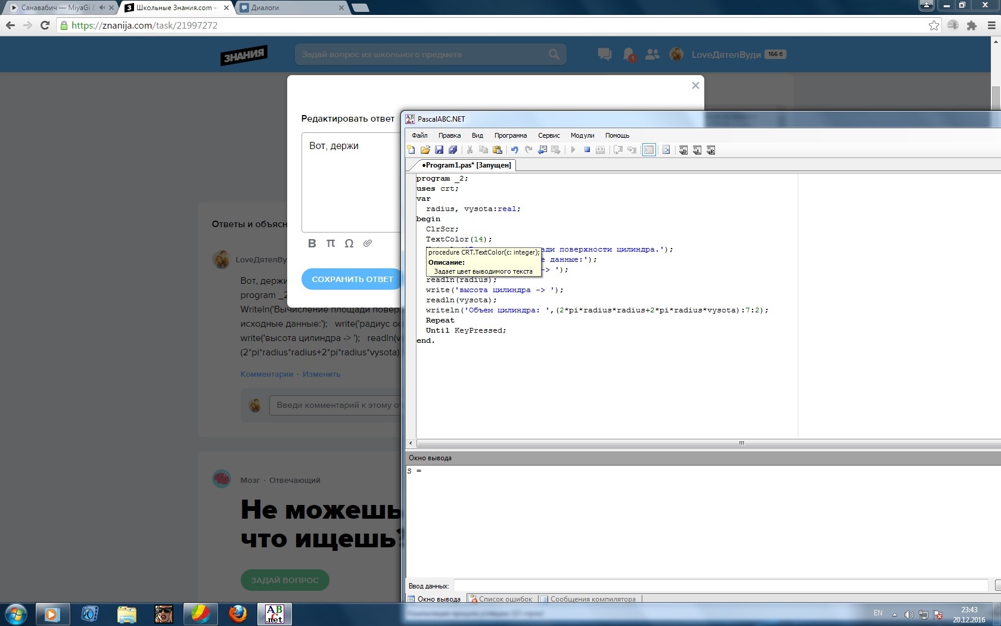Click the search magnifier icon on Знания

[554, 54]
